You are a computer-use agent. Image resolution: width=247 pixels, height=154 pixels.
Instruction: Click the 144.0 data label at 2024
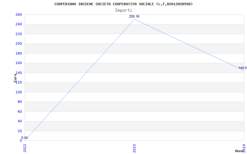tap(243, 68)
